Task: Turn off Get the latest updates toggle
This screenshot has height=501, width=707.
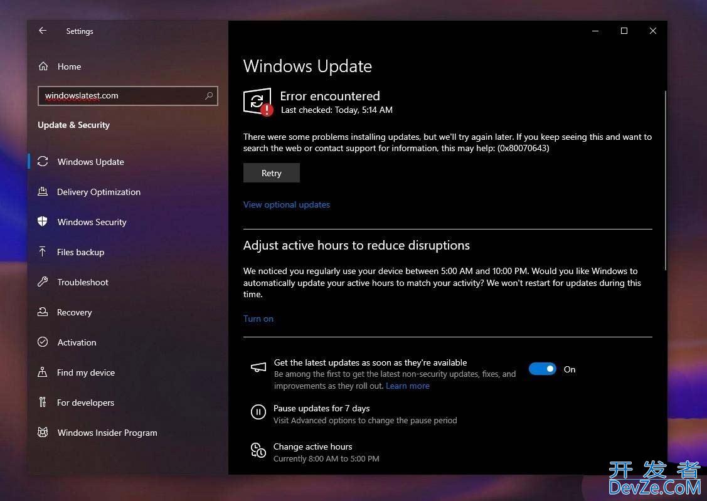Action: (543, 369)
